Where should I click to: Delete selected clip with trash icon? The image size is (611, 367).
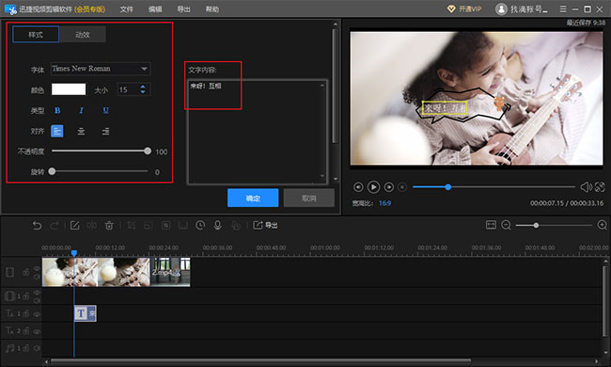click(109, 226)
